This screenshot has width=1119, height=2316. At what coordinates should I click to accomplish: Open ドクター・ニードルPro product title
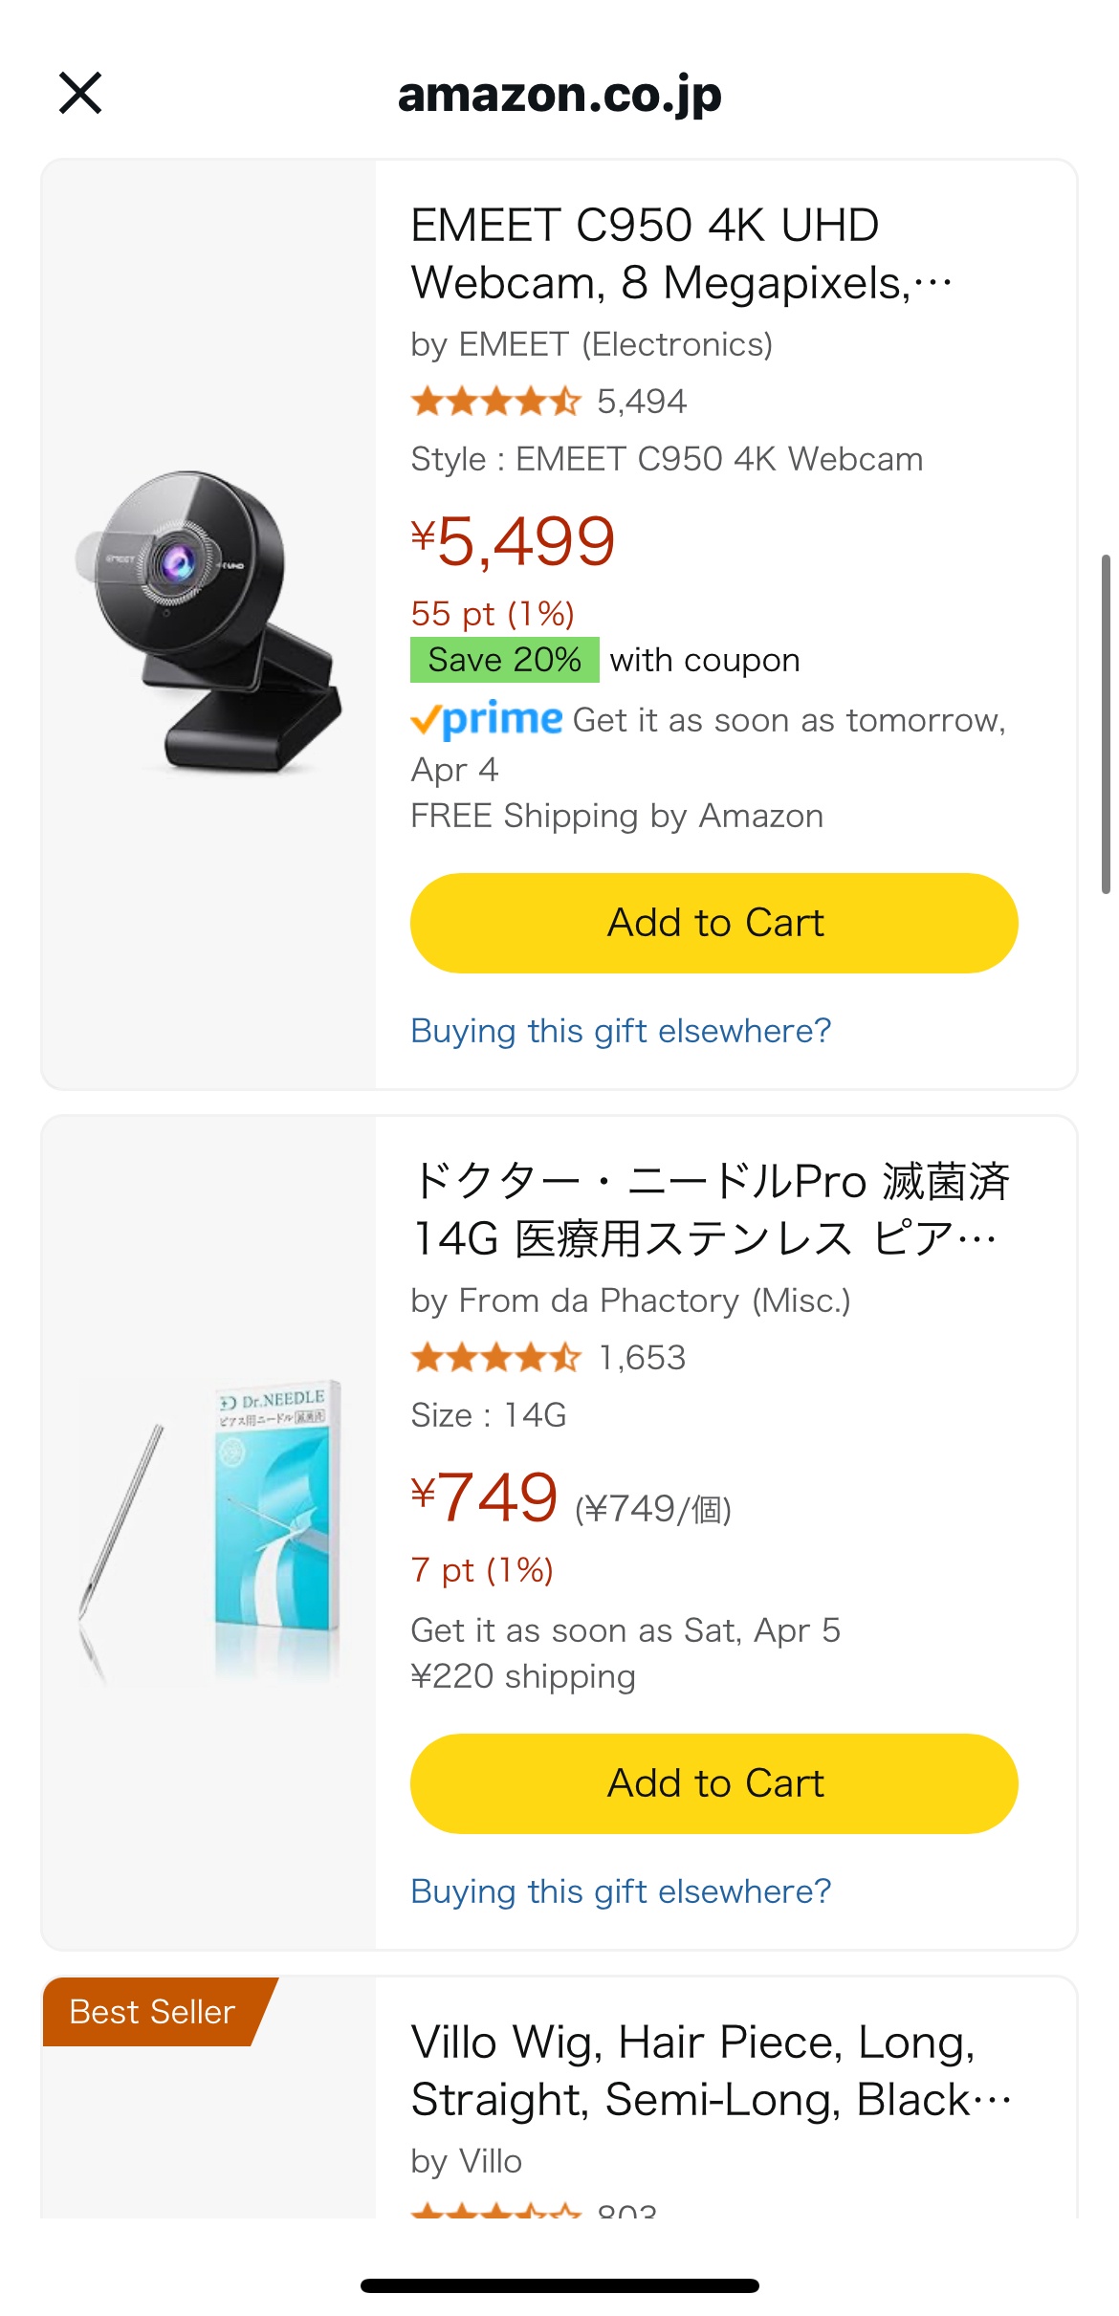coord(708,1210)
